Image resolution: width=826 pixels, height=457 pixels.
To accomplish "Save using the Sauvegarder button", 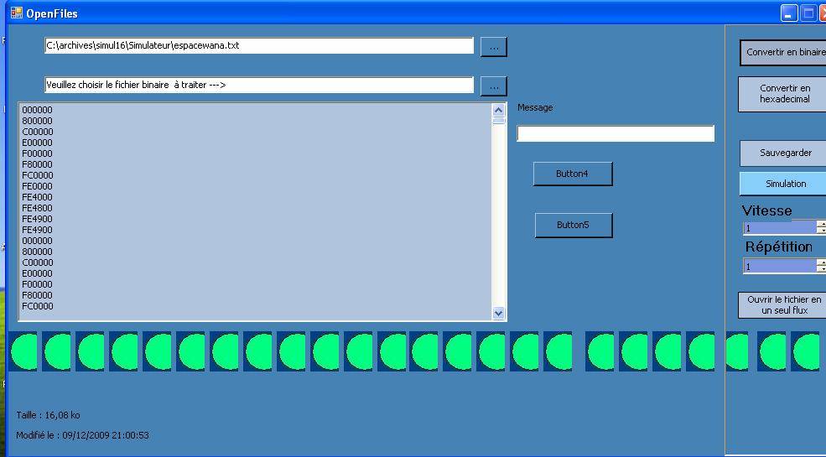I will pos(783,153).
